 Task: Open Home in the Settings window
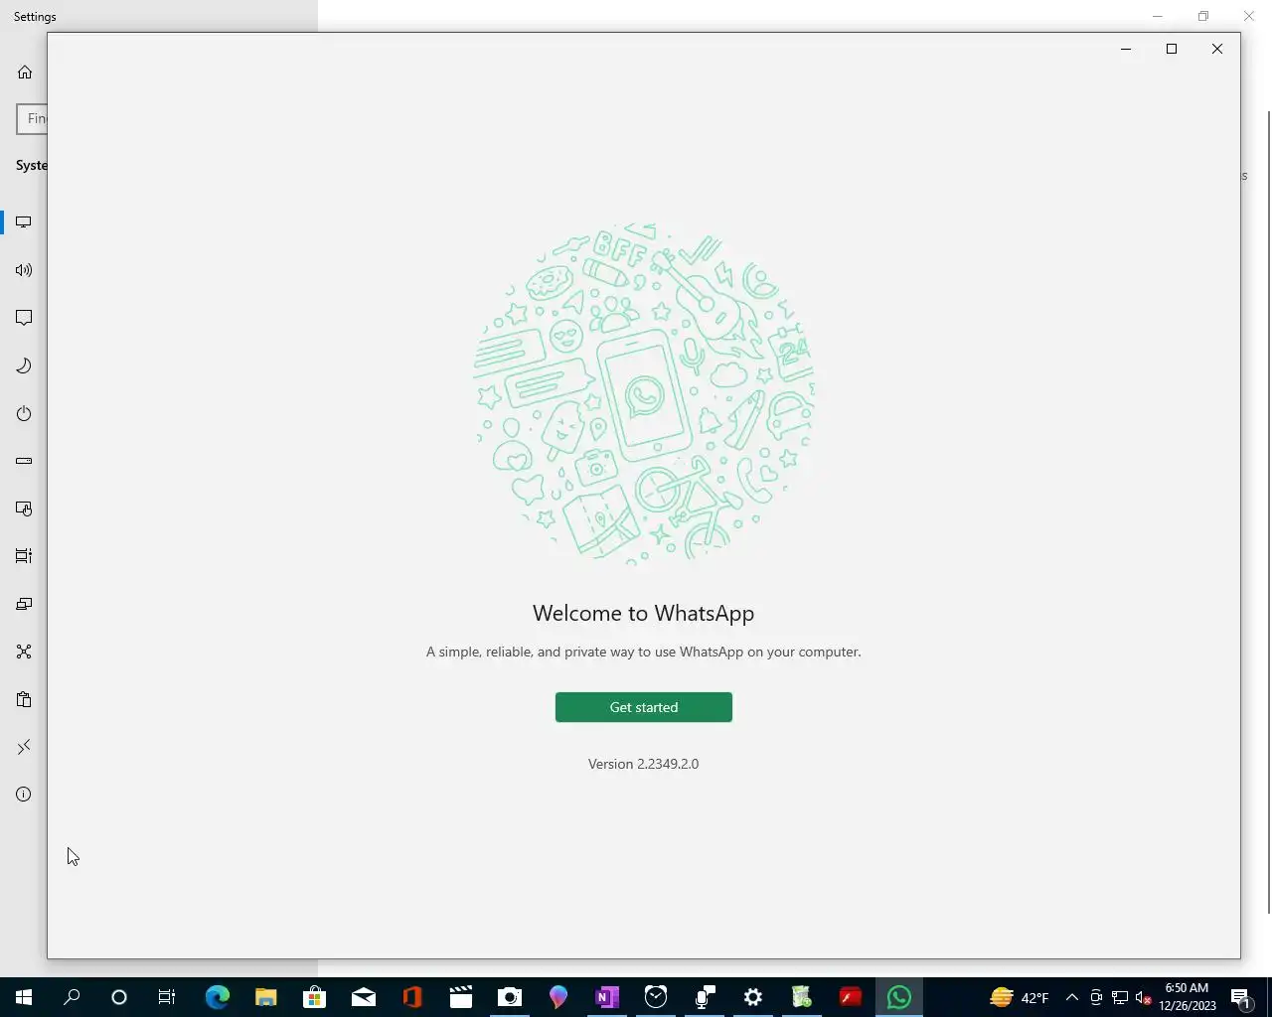[x=25, y=73]
